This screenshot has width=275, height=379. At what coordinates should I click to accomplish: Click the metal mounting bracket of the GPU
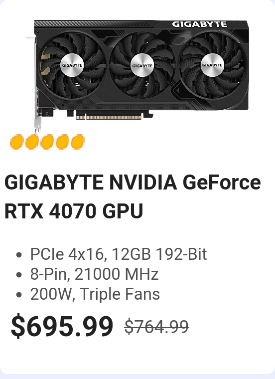[36, 85]
